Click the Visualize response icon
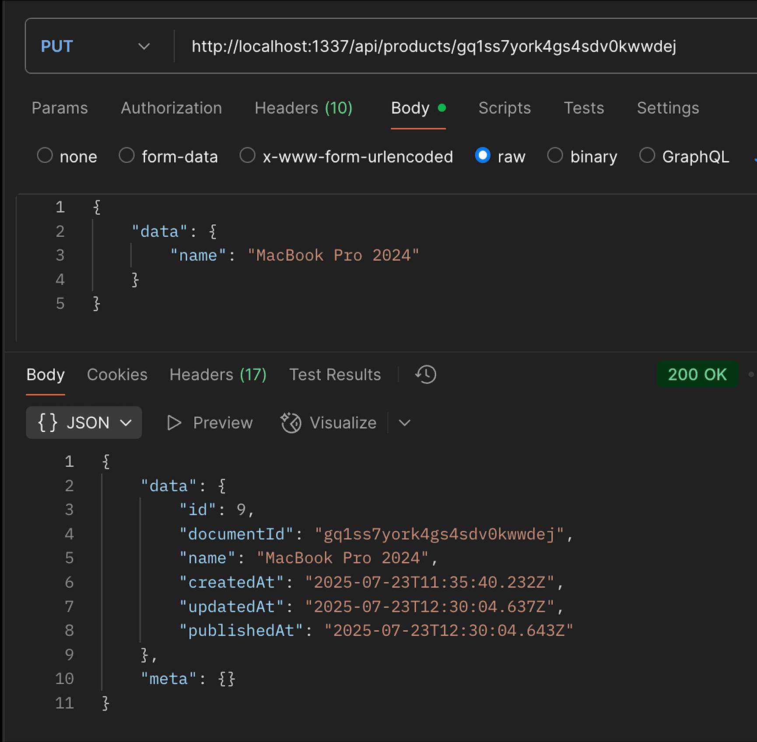 [x=290, y=423]
